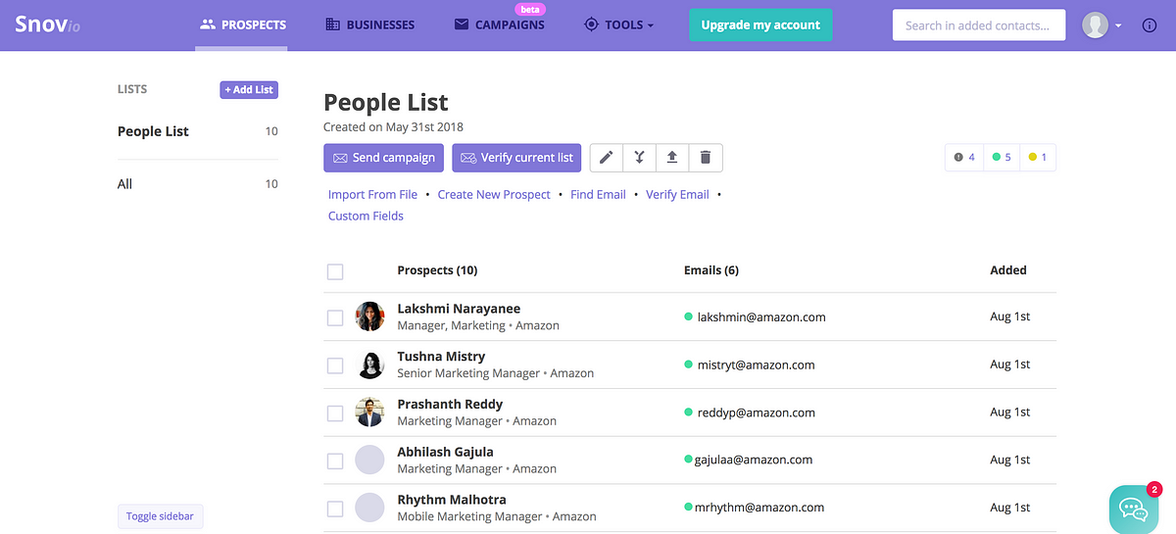Expand the Tools dropdown menu
Screen dimensions: 1176x534
coord(618,24)
